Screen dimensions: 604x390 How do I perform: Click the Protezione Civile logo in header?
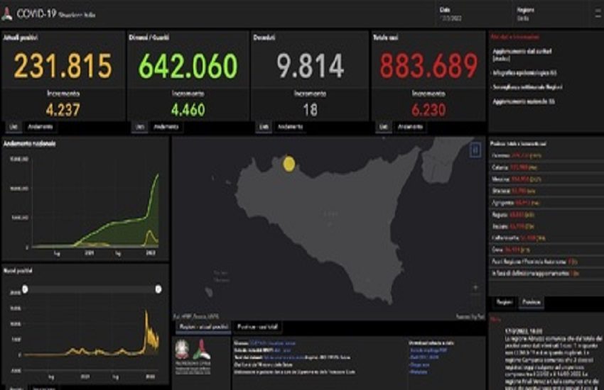click(7, 14)
